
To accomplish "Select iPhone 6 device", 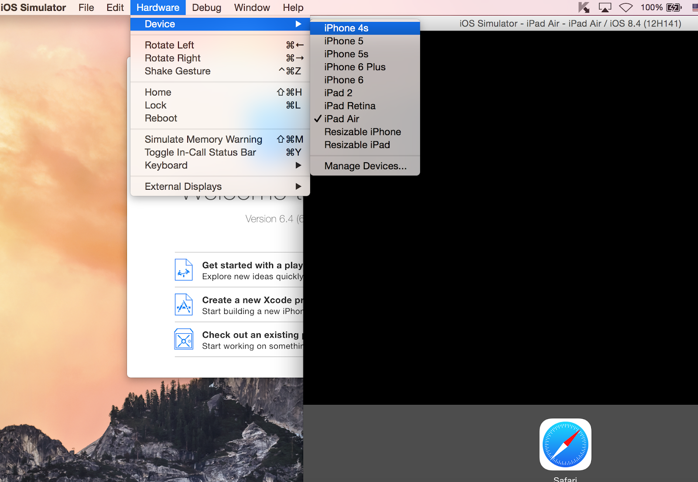I will point(365,80).
